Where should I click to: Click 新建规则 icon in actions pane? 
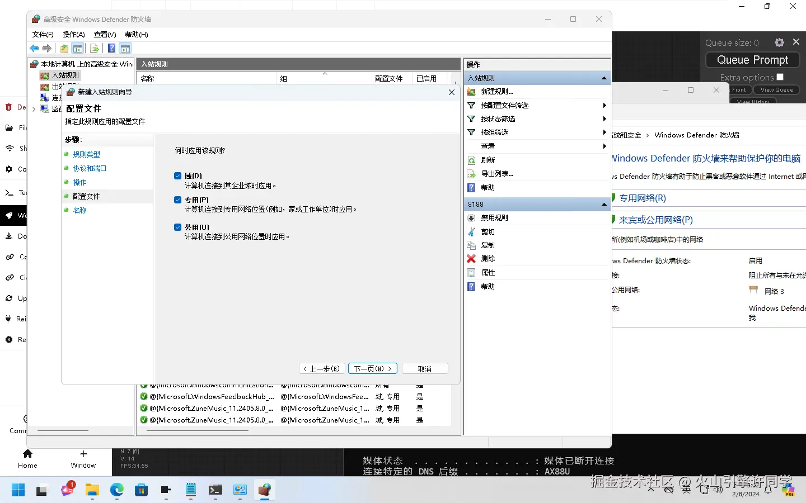[471, 92]
